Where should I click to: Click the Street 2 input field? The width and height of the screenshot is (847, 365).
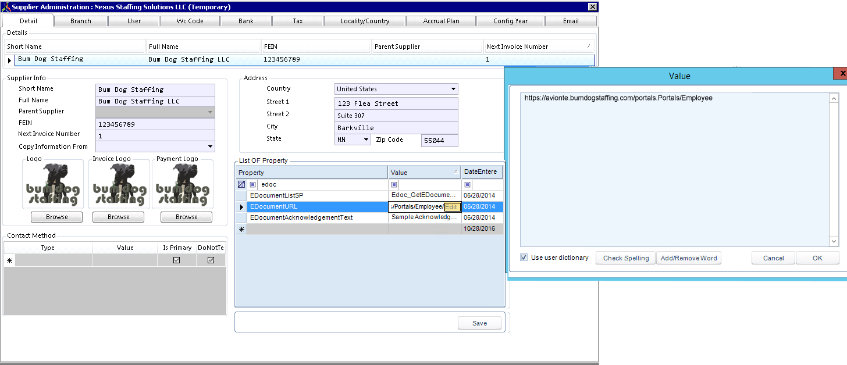(x=397, y=116)
